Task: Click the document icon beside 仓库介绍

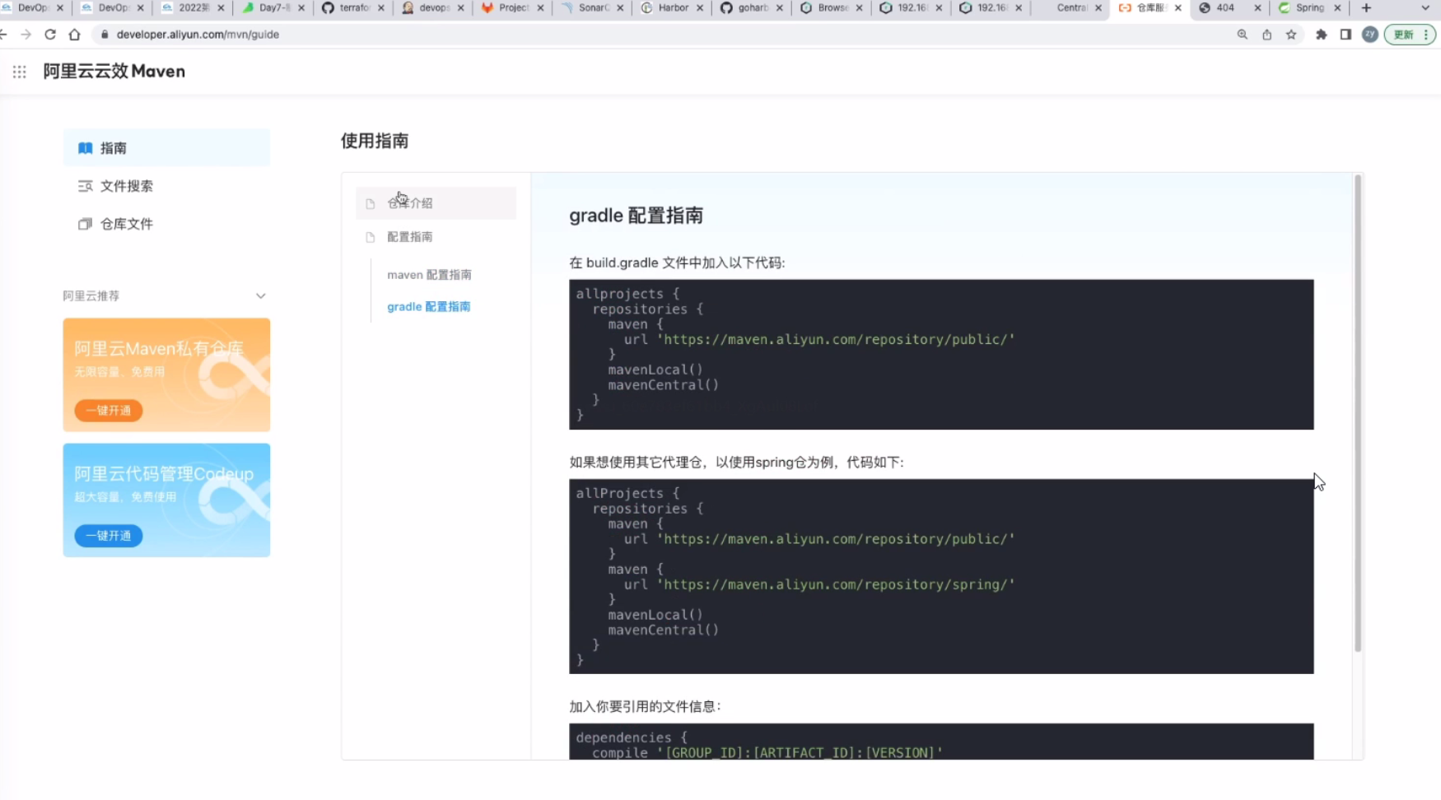Action: pos(371,203)
